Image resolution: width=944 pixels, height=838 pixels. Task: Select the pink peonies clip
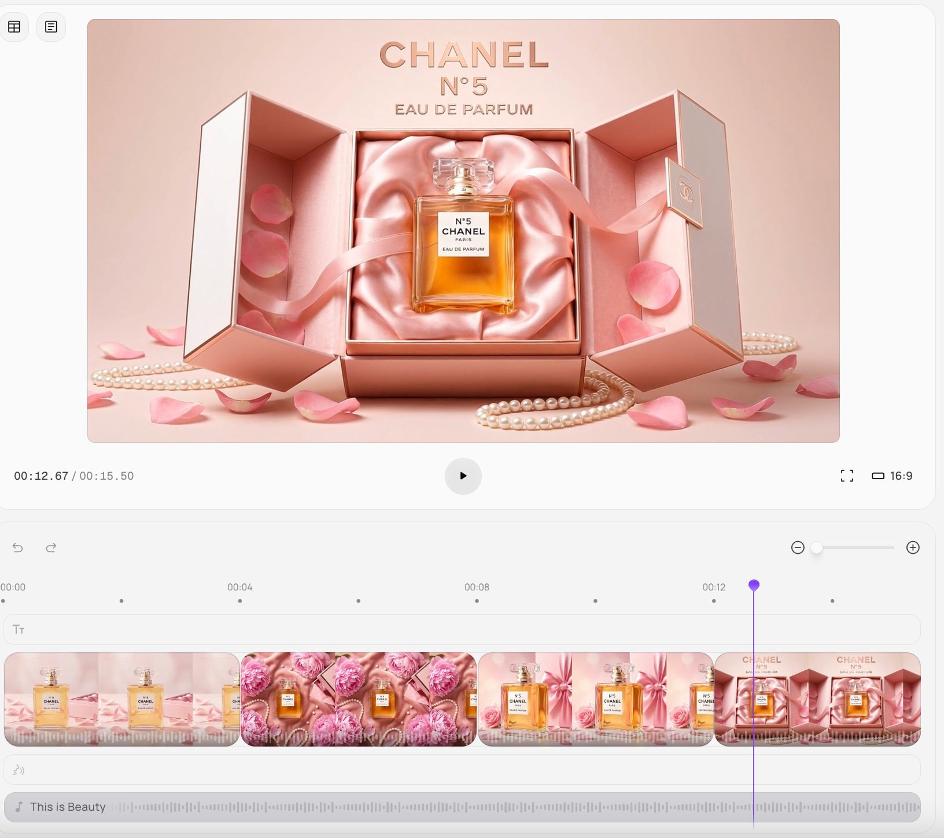[x=358, y=699]
